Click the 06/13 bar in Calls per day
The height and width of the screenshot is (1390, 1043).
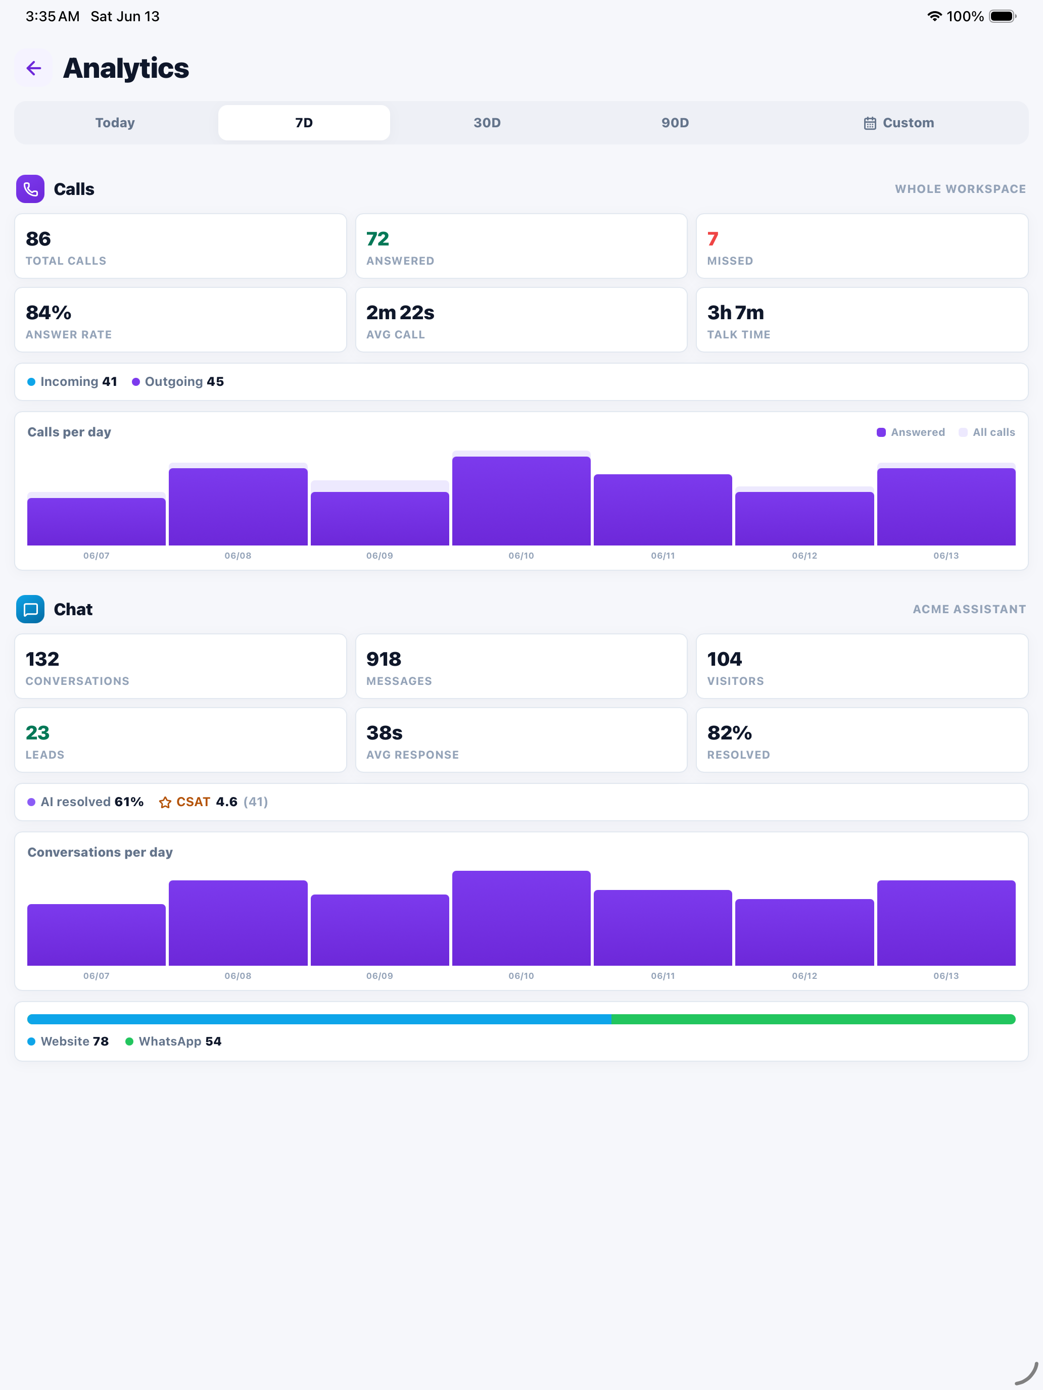point(946,505)
